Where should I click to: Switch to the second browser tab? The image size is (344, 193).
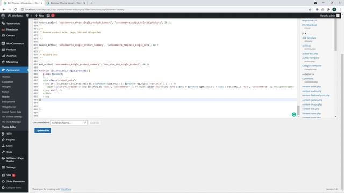66,3
